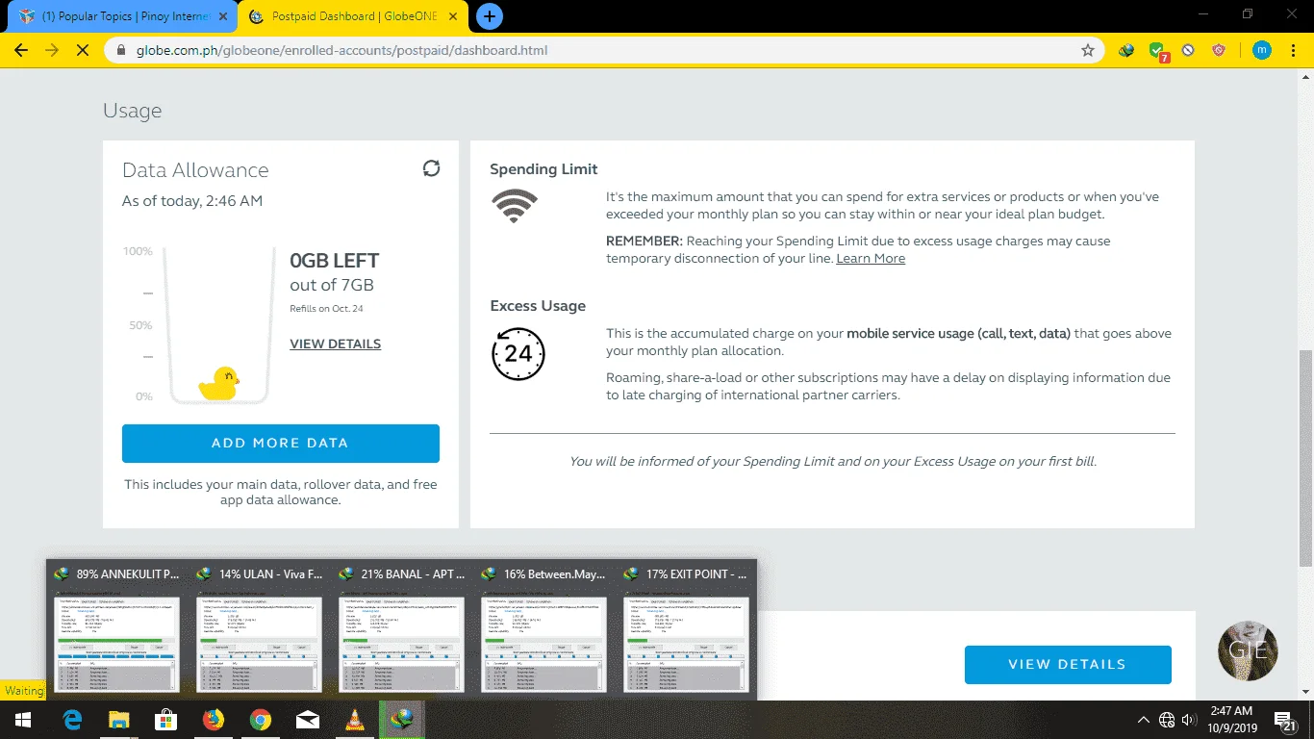The image size is (1314, 739).
Task: Open the Learn More link about Spending Limit
Action: (871, 258)
